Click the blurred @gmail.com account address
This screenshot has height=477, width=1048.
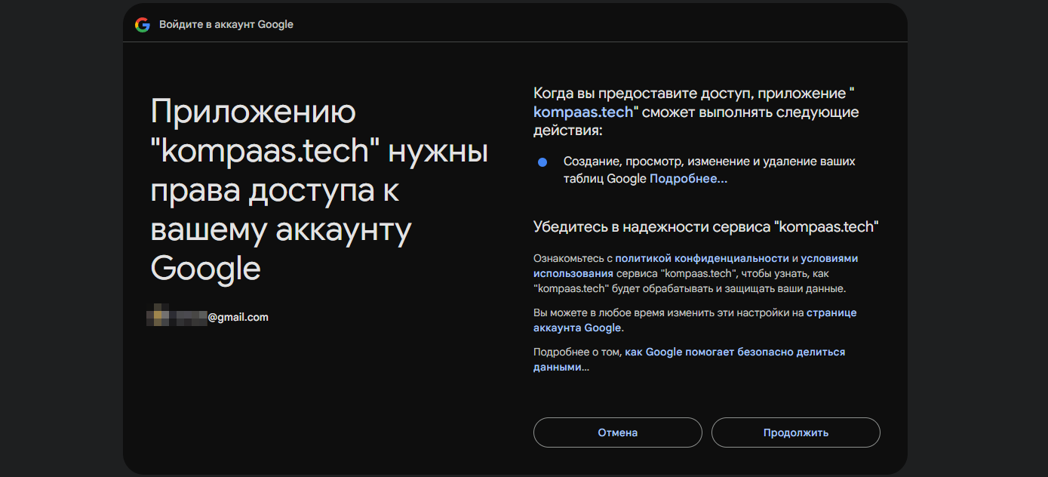tap(208, 317)
